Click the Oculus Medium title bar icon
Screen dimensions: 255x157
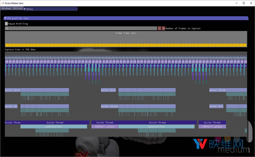3,3
